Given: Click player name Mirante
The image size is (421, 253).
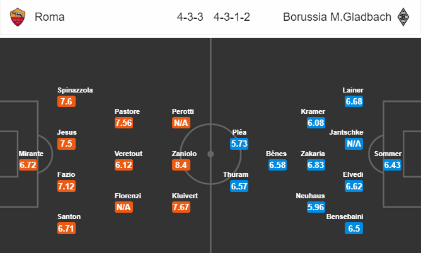Looking at the screenshot, I should (x=31, y=154).
